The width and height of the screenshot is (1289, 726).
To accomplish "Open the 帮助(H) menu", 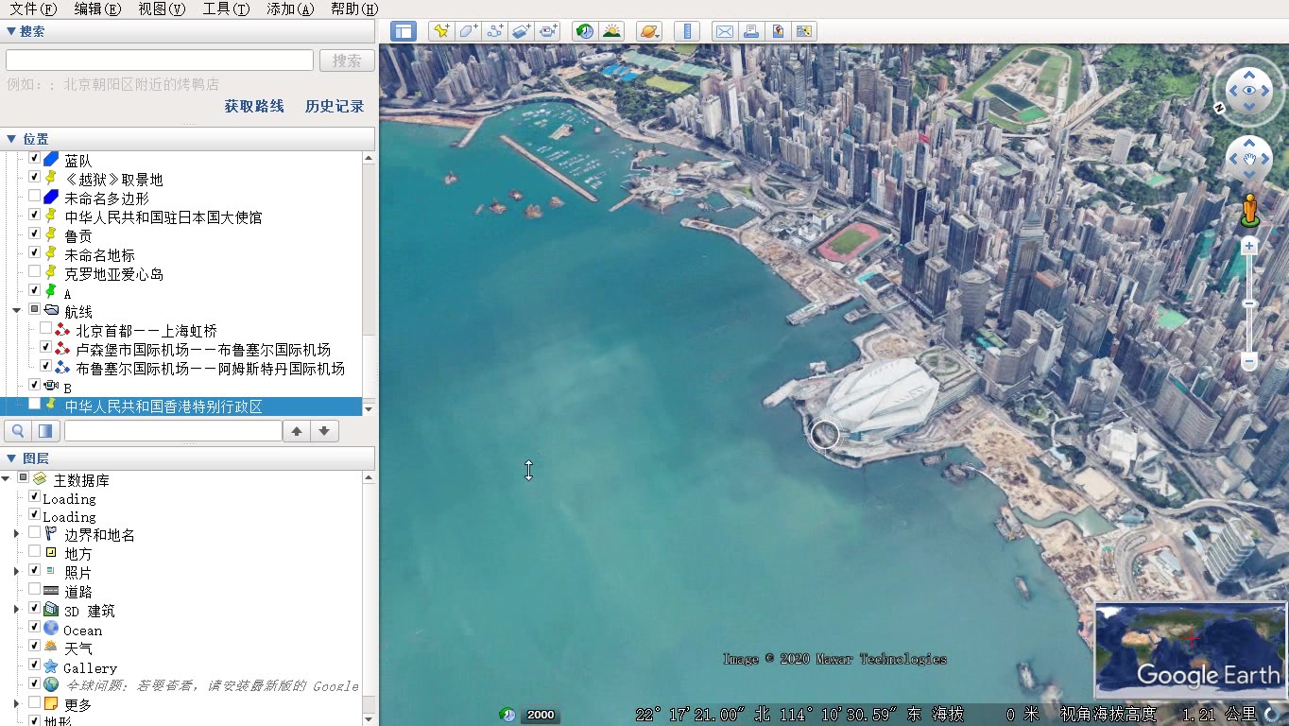I will [354, 9].
